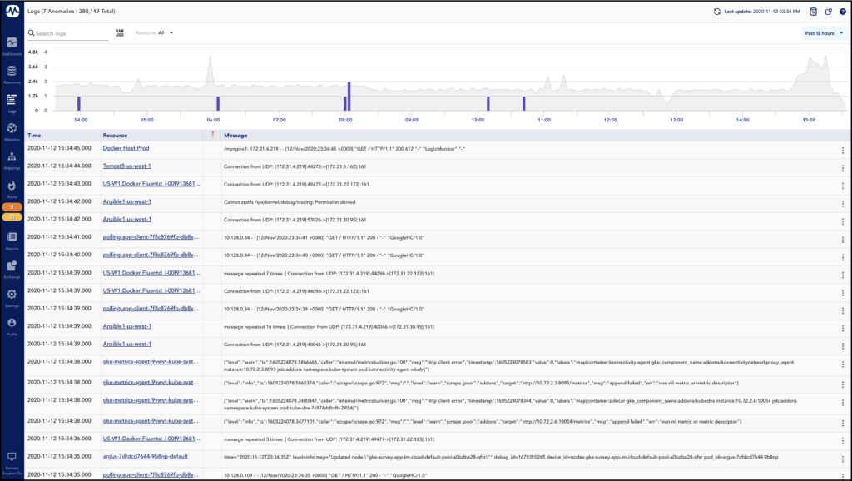Click the 'Updated node' argus log message

501,457
